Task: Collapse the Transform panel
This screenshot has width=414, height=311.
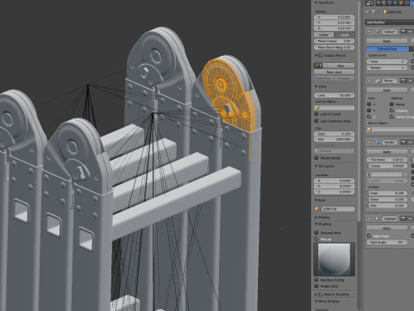Action: click(x=316, y=3)
